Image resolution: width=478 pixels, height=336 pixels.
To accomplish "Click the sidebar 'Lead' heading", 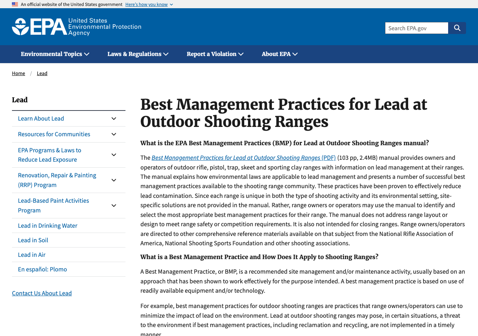I will click(x=20, y=100).
